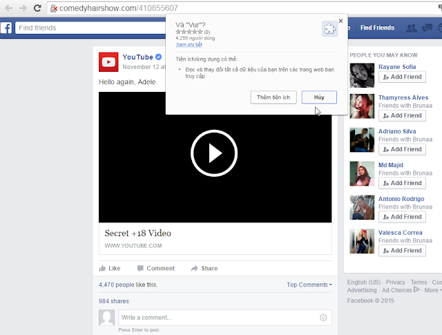Open friend requests icon in header
Screen dimensions: 442x335
coord(412,28)
